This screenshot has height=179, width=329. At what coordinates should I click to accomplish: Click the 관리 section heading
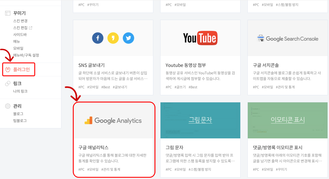click(x=18, y=106)
